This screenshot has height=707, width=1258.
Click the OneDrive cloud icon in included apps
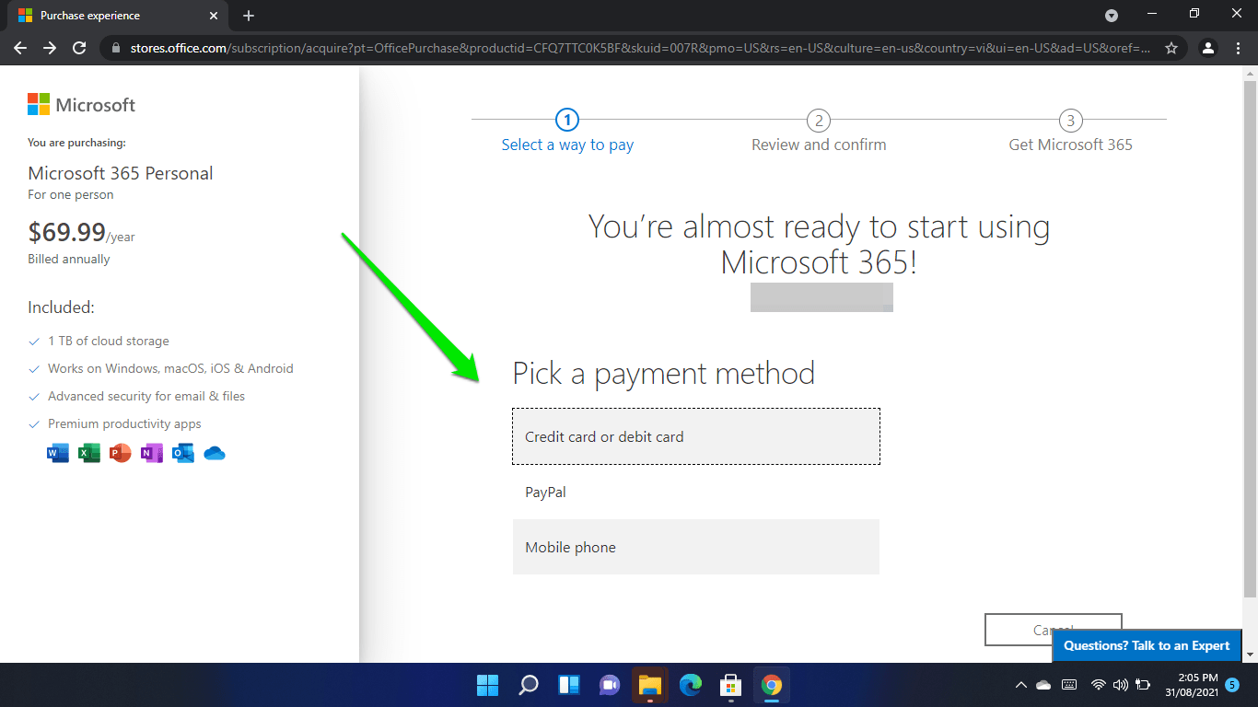click(x=215, y=453)
